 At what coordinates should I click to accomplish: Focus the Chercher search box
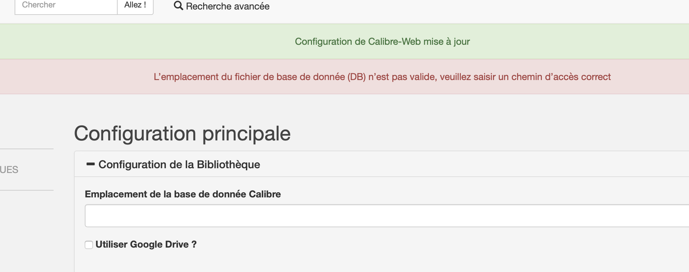click(66, 5)
